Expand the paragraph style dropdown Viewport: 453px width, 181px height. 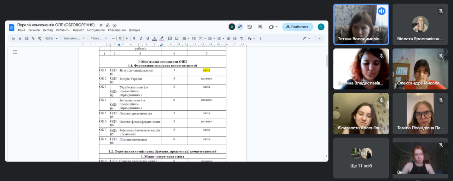74,39
